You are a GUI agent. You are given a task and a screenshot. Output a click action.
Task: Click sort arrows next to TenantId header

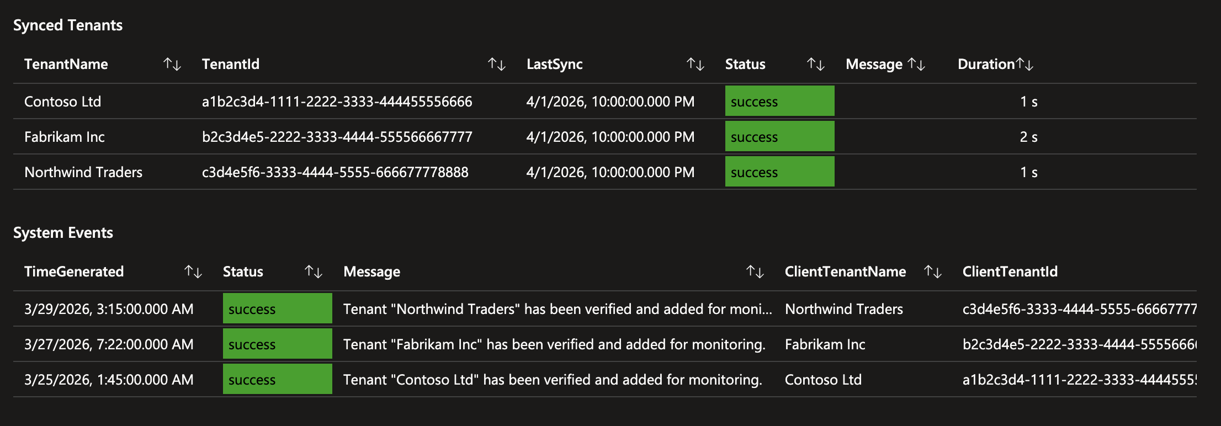[497, 65]
